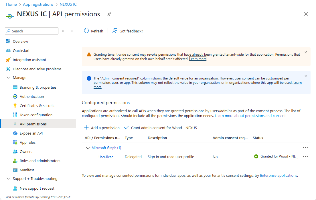Open Manifest menu item
Viewport: 316px width, 200px height.
coord(27,170)
